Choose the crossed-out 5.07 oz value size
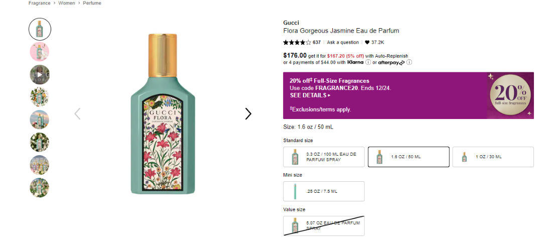The image size is (542, 238). [324, 226]
